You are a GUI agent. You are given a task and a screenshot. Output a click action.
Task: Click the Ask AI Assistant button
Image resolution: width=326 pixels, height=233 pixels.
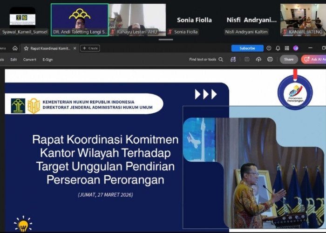pos(313,60)
